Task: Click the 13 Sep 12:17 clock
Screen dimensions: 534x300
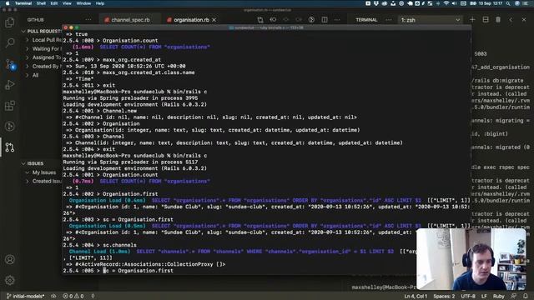Action: tap(491, 3)
